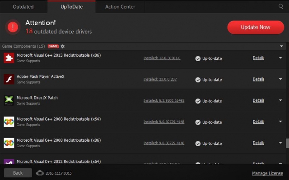
Task: Click the database icon beside version number
Action: (40, 173)
